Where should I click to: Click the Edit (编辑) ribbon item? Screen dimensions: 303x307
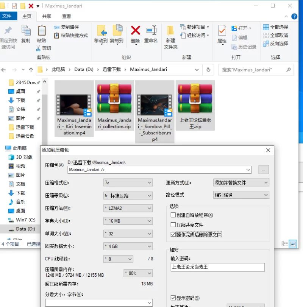pos(239,37)
